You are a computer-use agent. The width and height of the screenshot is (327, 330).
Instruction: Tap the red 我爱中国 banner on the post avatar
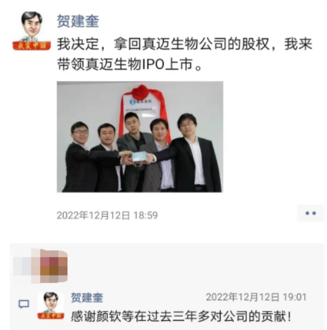pyautogui.click(x=31, y=45)
